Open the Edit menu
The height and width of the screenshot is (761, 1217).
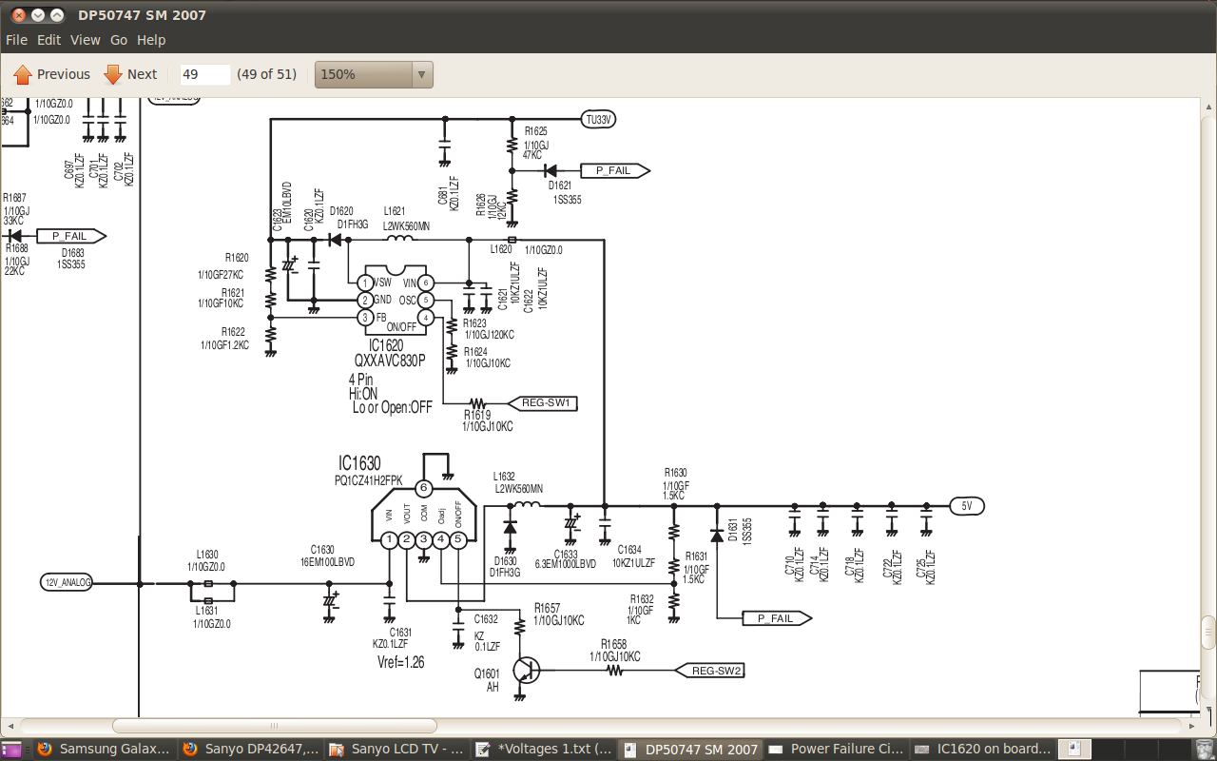pyautogui.click(x=48, y=40)
